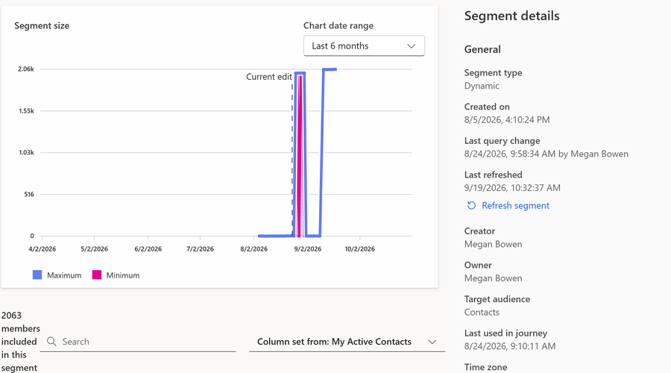Click the 10/2/2026 axis date label
This screenshot has width=671, height=373.
coord(359,249)
